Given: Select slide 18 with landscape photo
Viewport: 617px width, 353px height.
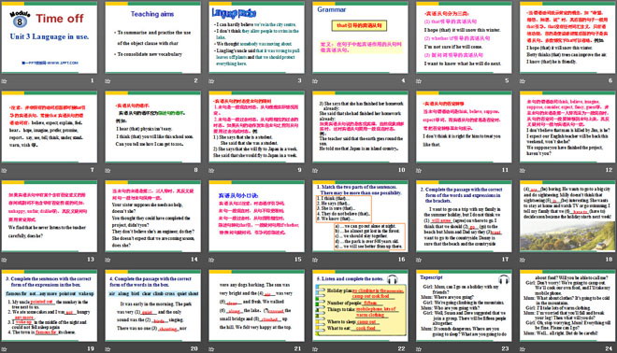Looking at the screenshot, I should click(x=567, y=217).
